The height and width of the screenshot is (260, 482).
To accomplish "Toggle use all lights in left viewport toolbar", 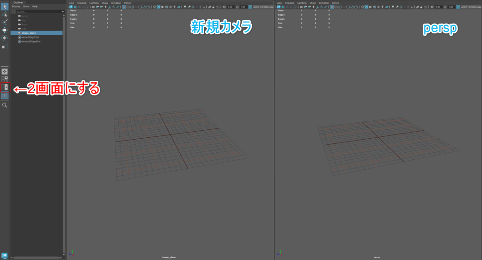I will click(x=175, y=7).
